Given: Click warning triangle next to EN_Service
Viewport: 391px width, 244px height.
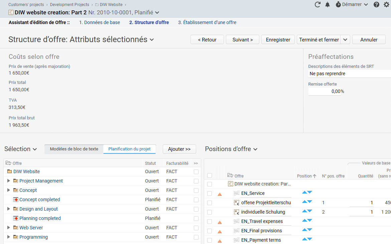Looking at the screenshot, I should 220,194.
